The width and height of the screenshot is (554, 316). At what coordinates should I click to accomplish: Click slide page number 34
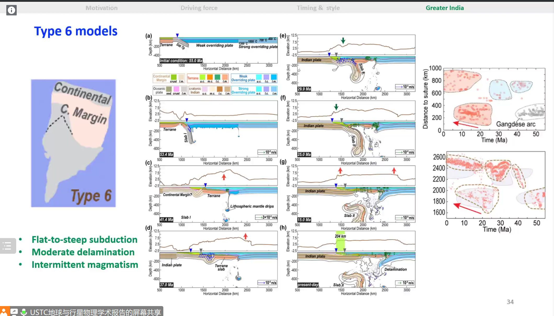[x=510, y=302]
